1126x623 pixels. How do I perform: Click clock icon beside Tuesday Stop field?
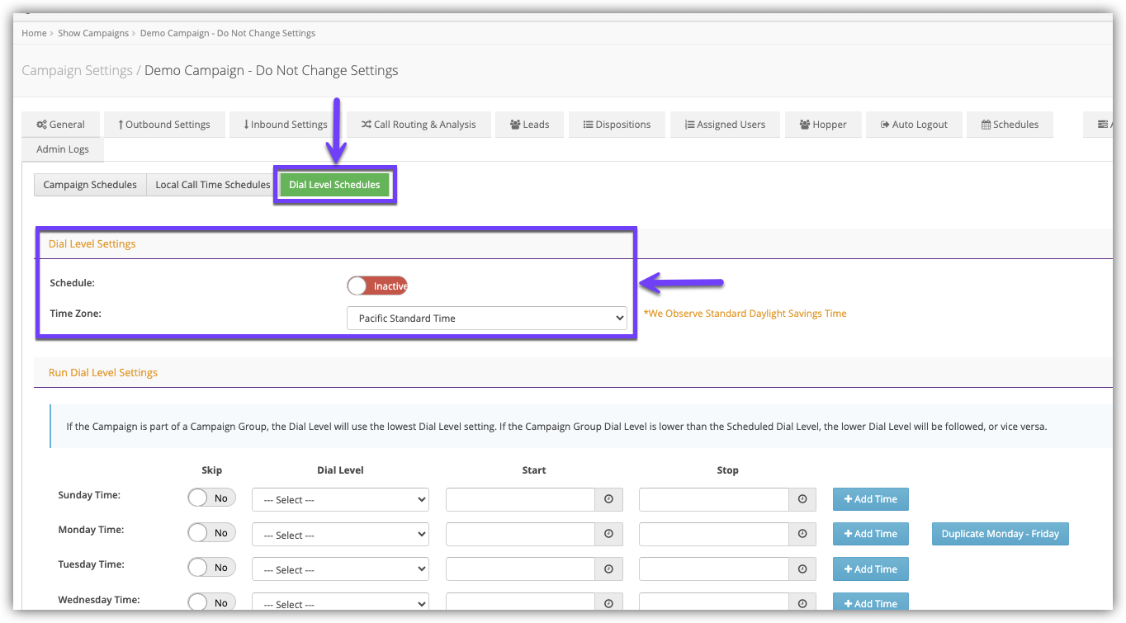[802, 569]
